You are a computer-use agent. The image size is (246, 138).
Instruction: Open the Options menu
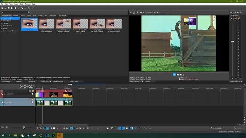coord(28,4)
